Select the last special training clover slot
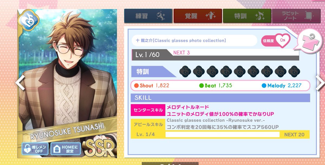The width and height of the screenshot is (325, 165). pyautogui.click(x=294, y=71)
